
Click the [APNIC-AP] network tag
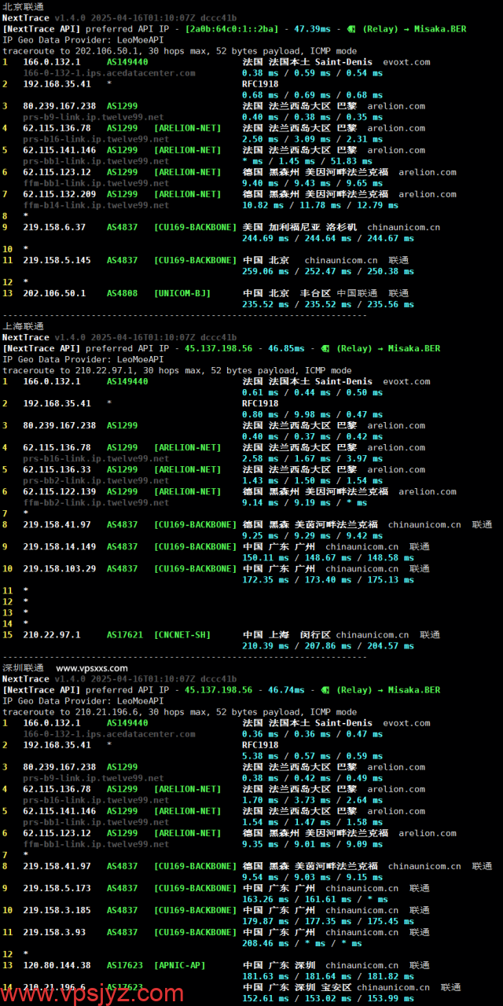point(180,965)
